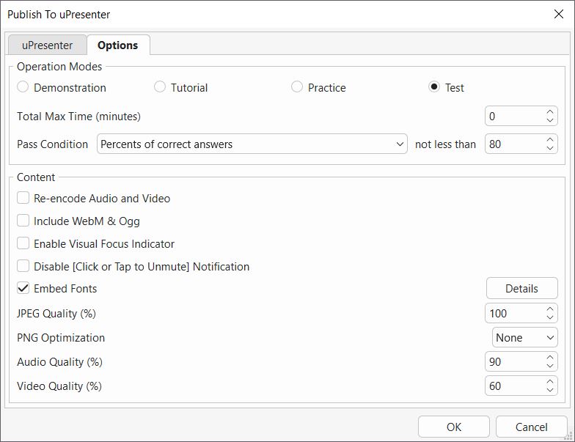Uncheck the Embed Fonts checkbox

coord(23,289)
